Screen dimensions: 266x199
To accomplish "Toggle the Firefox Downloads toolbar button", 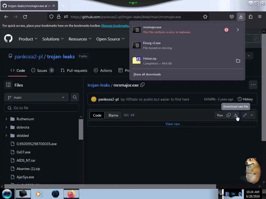I will tap(241, 17).
